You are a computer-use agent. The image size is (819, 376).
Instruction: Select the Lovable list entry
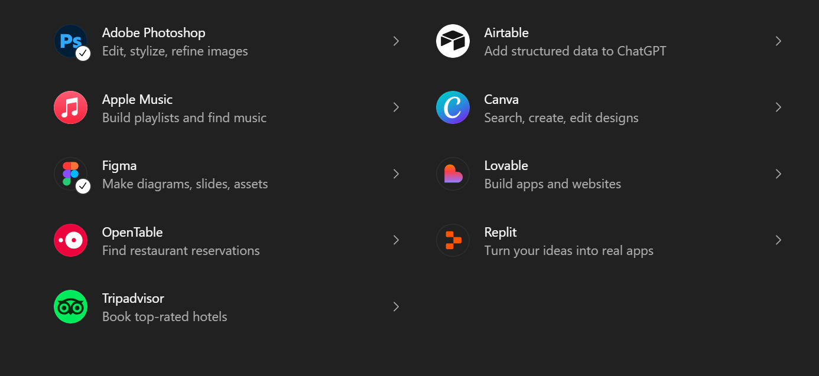coord(552,174)
